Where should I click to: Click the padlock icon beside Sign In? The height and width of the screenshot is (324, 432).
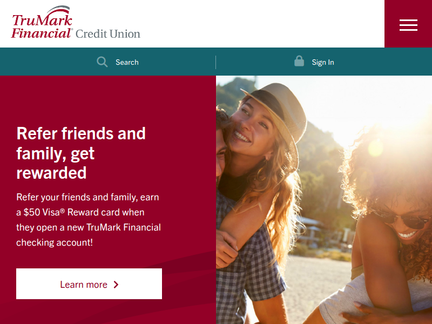pos(299,61)
